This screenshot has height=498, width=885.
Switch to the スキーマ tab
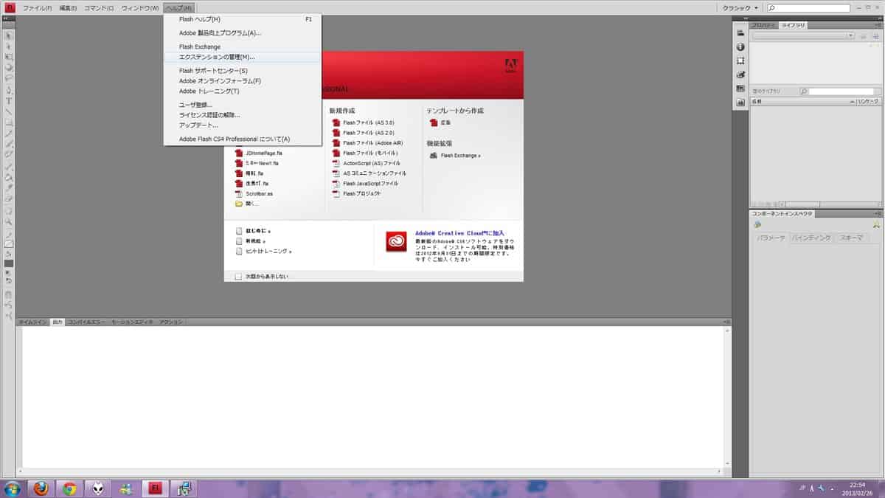[851, 238]
